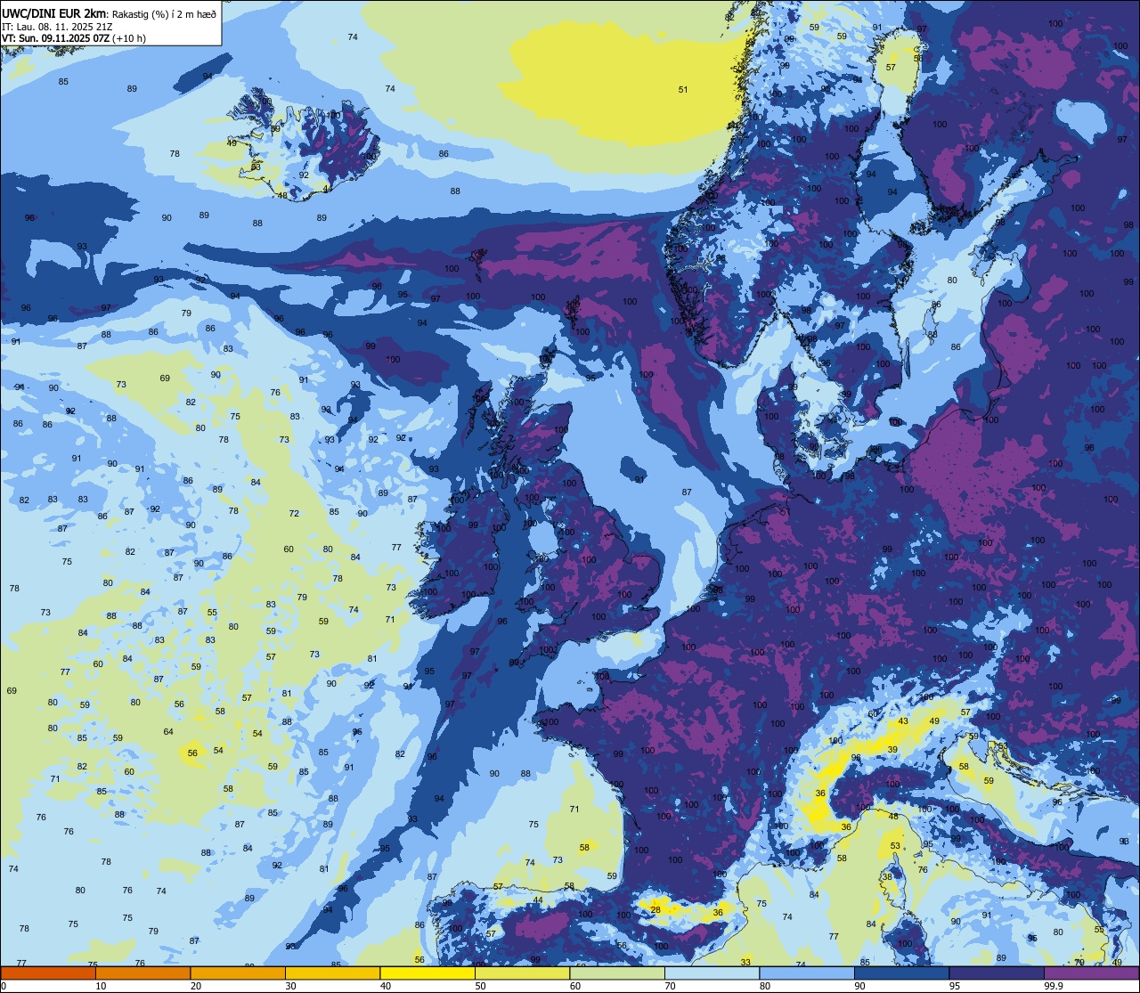Select the bright yellow 40–50 legend block
The height and width of the screenshot is (993, 1140).
427,973
